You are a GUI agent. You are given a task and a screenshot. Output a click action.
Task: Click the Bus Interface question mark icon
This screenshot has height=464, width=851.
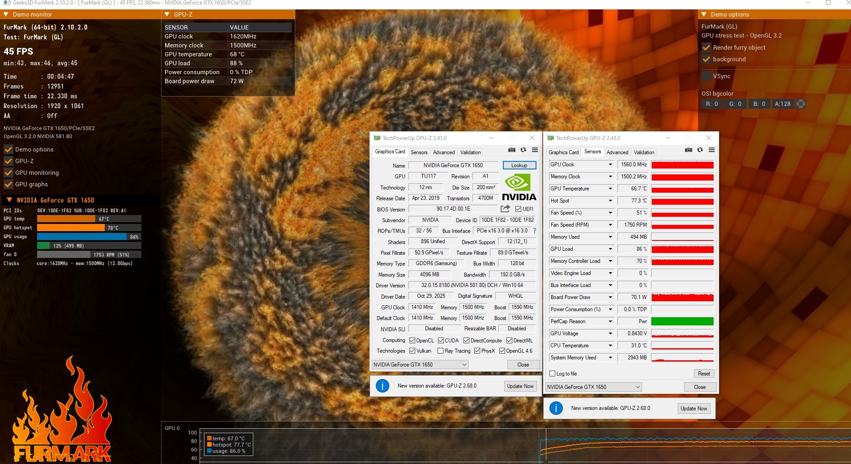click(534, 231)
